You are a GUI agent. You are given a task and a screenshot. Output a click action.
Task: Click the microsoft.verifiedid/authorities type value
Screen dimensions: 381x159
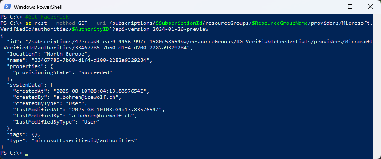click(x=84, y=140)
